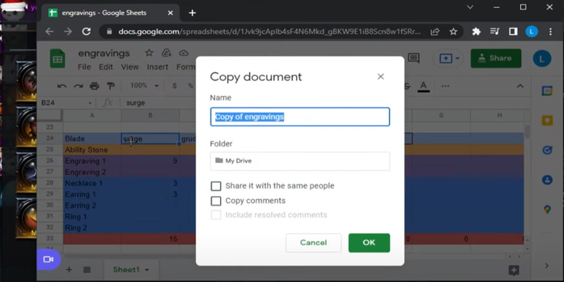Viewport: 564px width, 282px height.
Task: Format as currency with dollar icon
Action: coord(175,86)
